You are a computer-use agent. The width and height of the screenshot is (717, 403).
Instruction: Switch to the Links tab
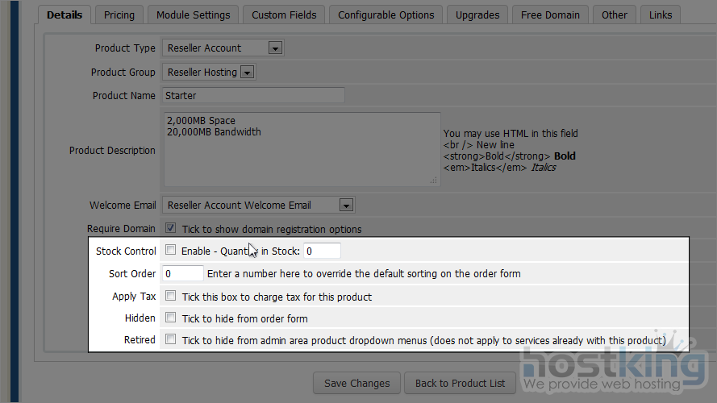tap(660, 15)
